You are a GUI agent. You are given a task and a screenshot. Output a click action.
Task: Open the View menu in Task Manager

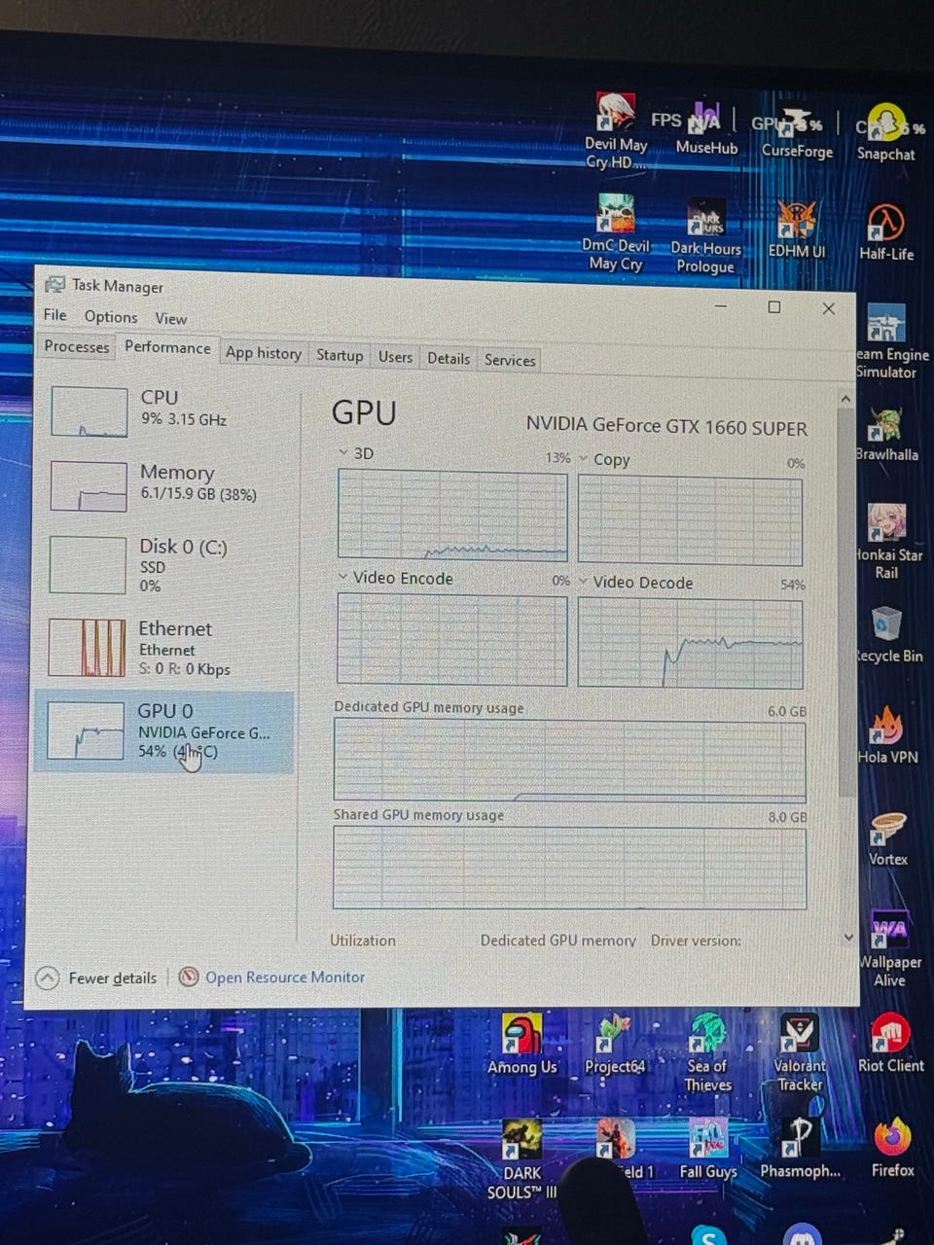click(x=170, y=318)
